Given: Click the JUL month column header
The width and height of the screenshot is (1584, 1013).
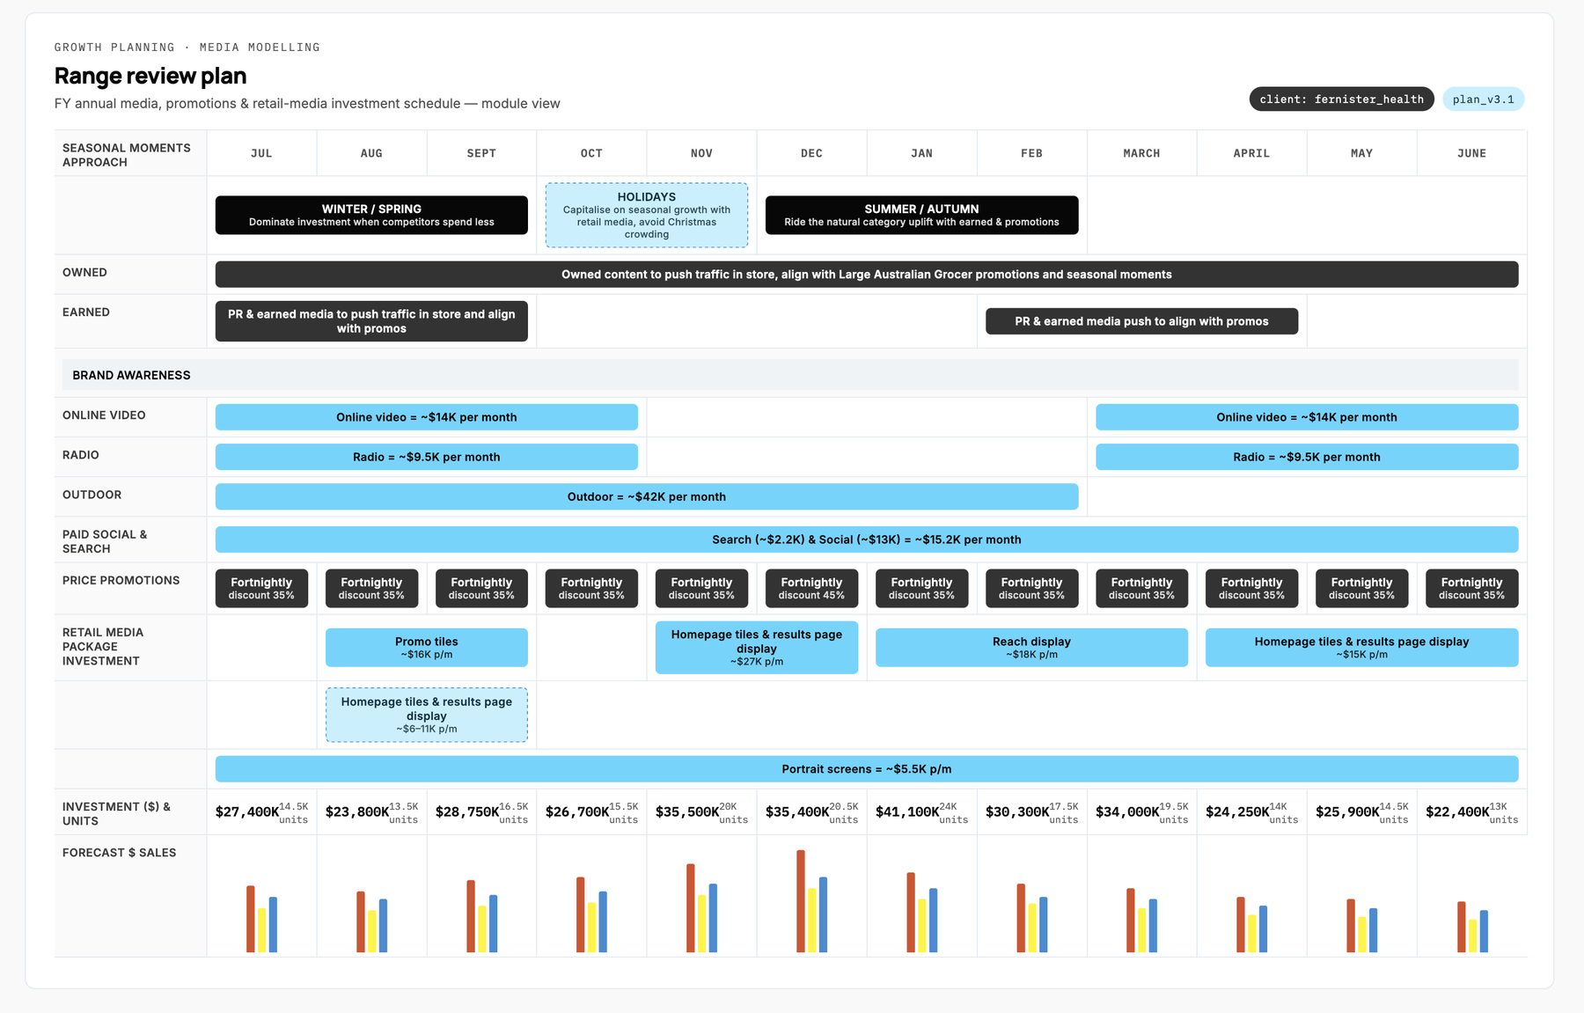Looking at the screenshot, I should tap(261, 153).
